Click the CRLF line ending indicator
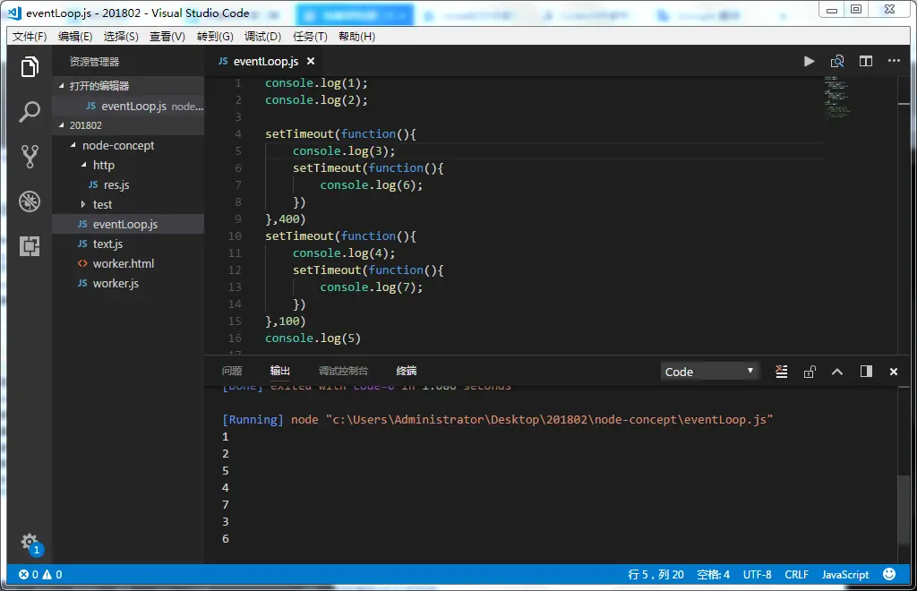 click(x=796, y=575)
